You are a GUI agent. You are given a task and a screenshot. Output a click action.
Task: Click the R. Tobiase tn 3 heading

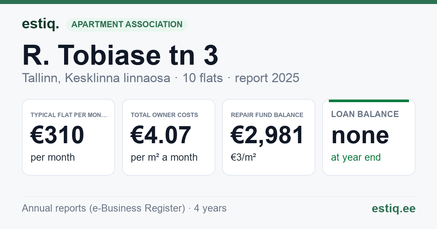coord(120,55)
